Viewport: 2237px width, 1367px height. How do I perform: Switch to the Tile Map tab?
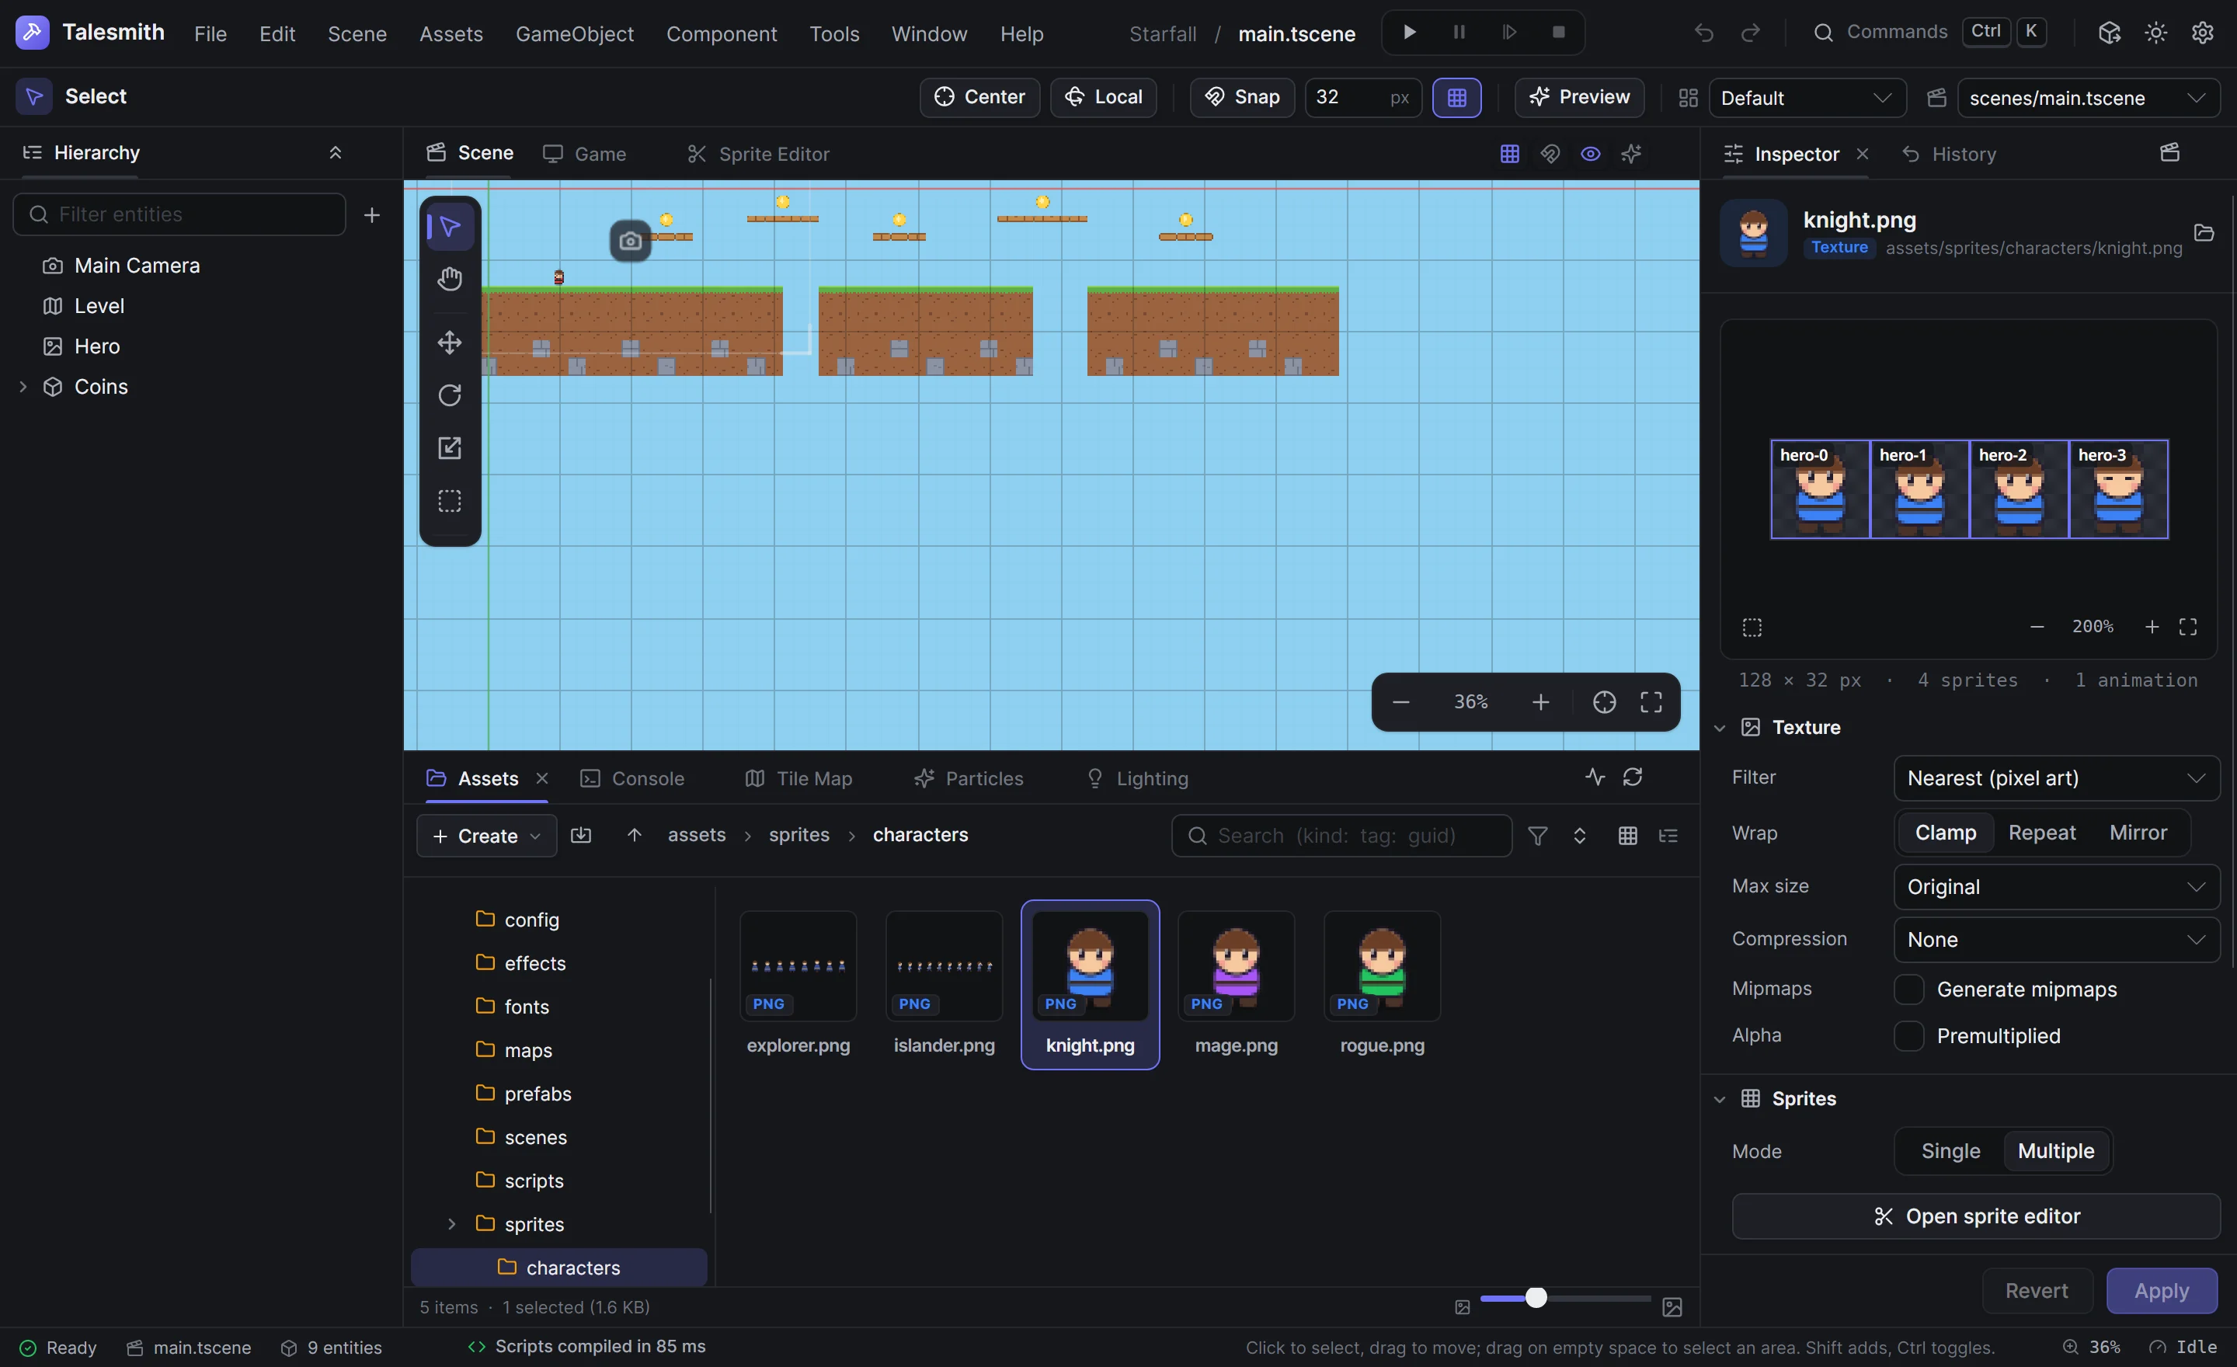pyautogui.click(x=798, y=778)
